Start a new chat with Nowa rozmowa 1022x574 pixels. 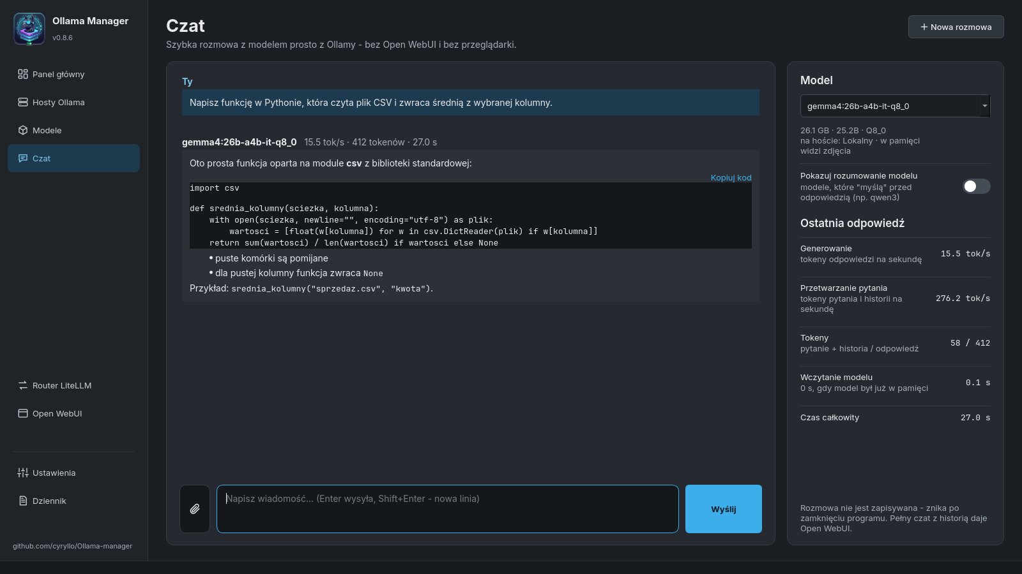tap(956, 27)
